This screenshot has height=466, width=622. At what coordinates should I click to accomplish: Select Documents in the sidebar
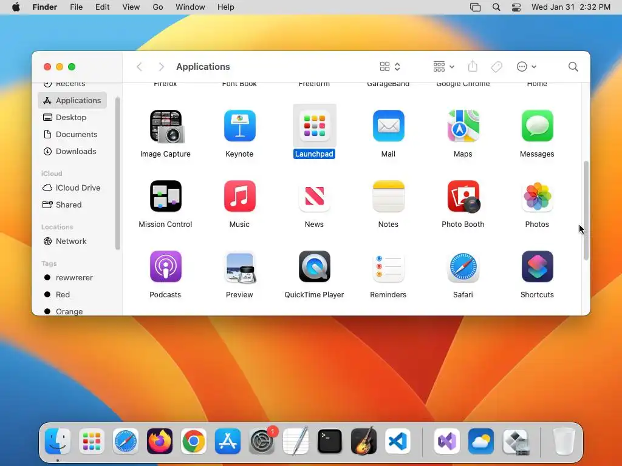click(x=72, y=134)
